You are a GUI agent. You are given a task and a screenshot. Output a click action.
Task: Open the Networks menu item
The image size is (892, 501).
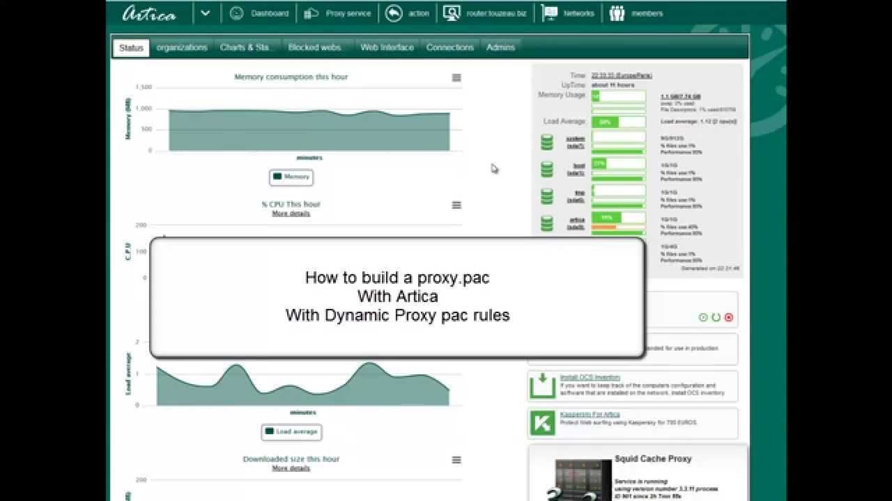coord(578,13)
